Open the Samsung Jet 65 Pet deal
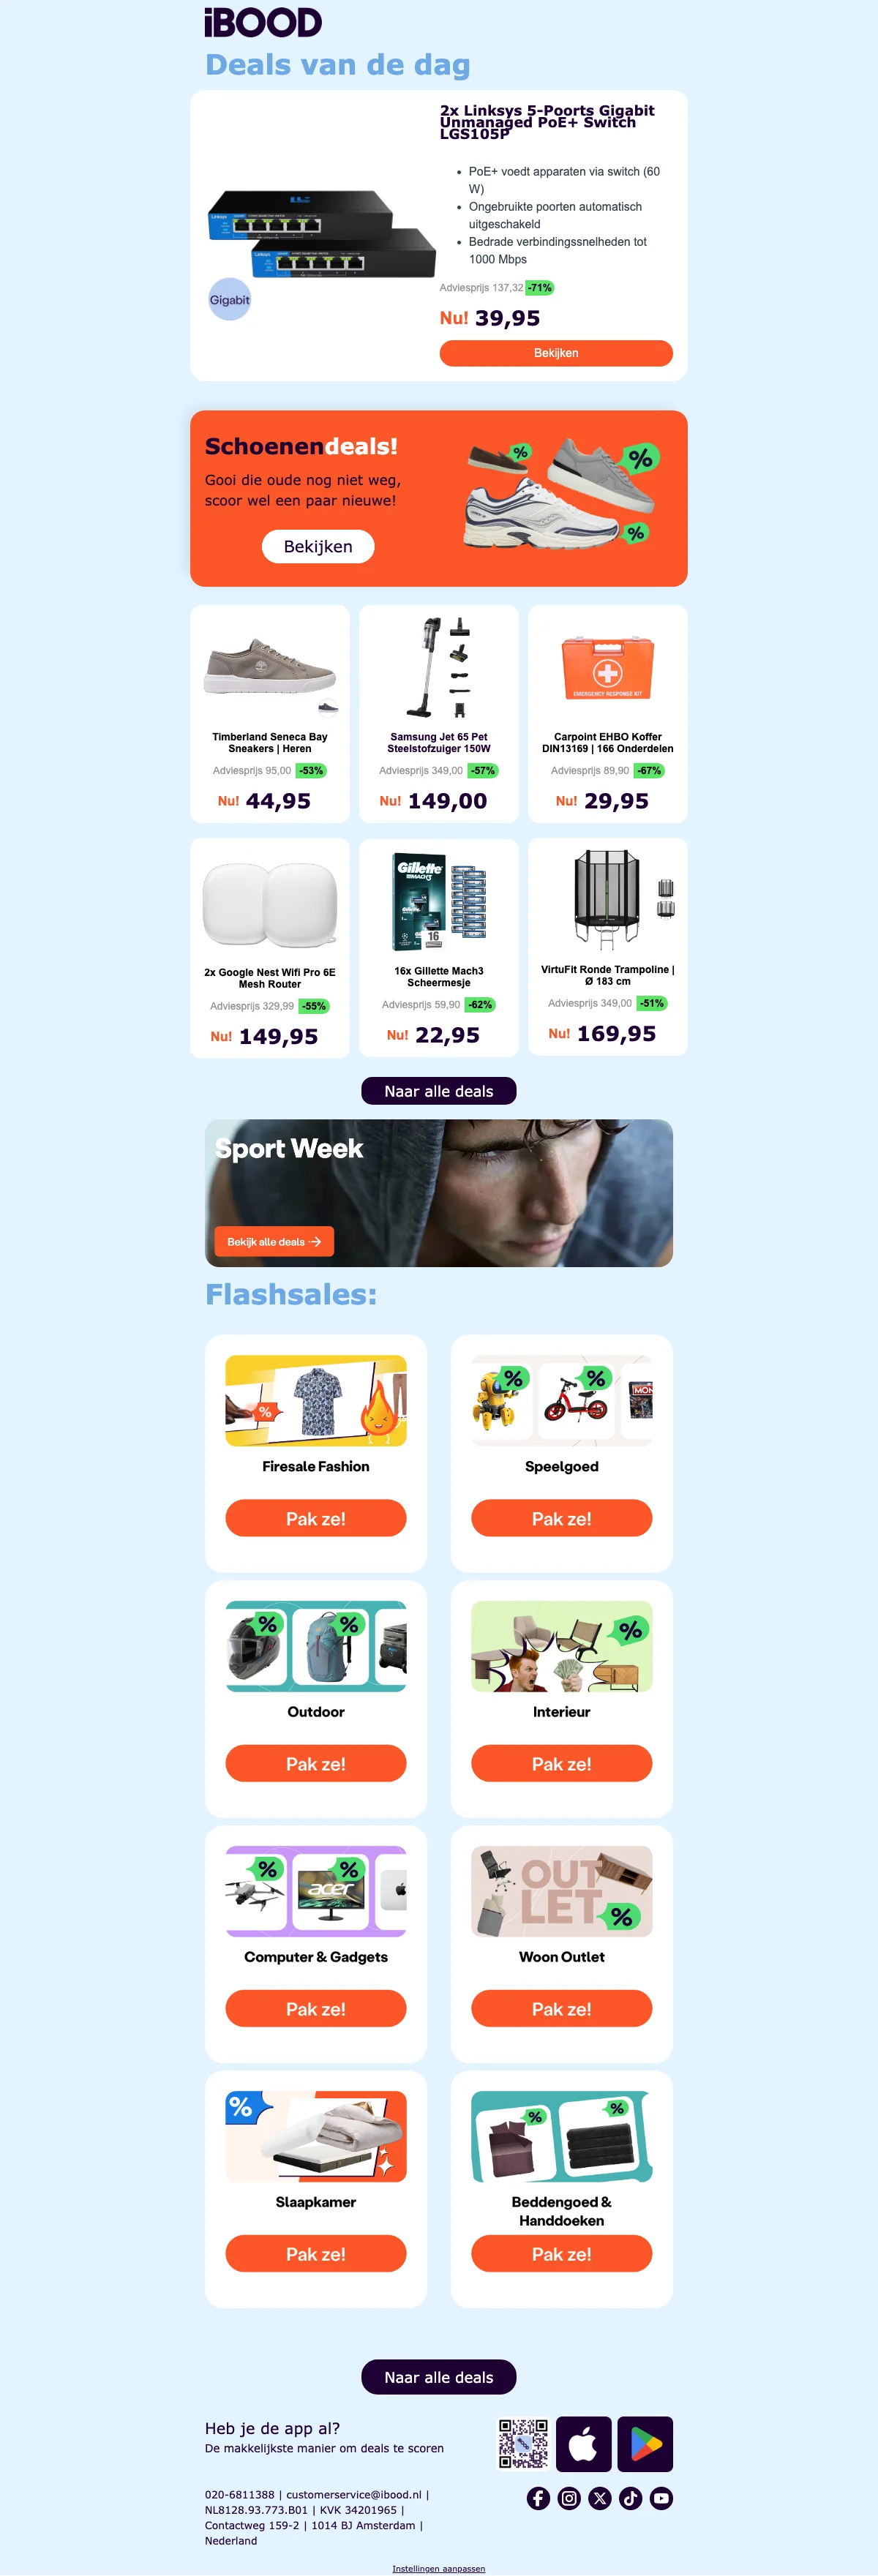 pos(439,714)
